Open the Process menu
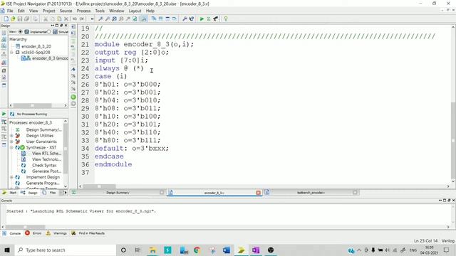456x256 pixels. [x=83, y=11]
